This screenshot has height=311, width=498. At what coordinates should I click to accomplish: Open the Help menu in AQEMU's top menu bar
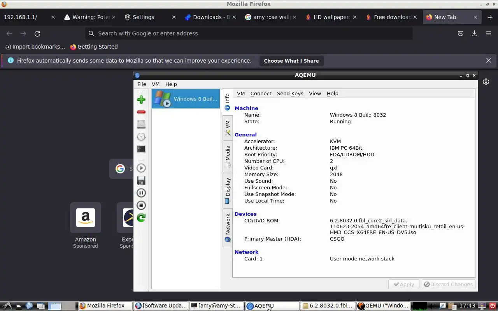171,84
